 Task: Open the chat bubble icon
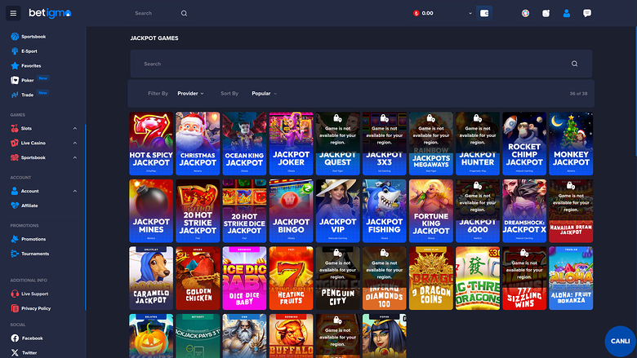point(587,13)
